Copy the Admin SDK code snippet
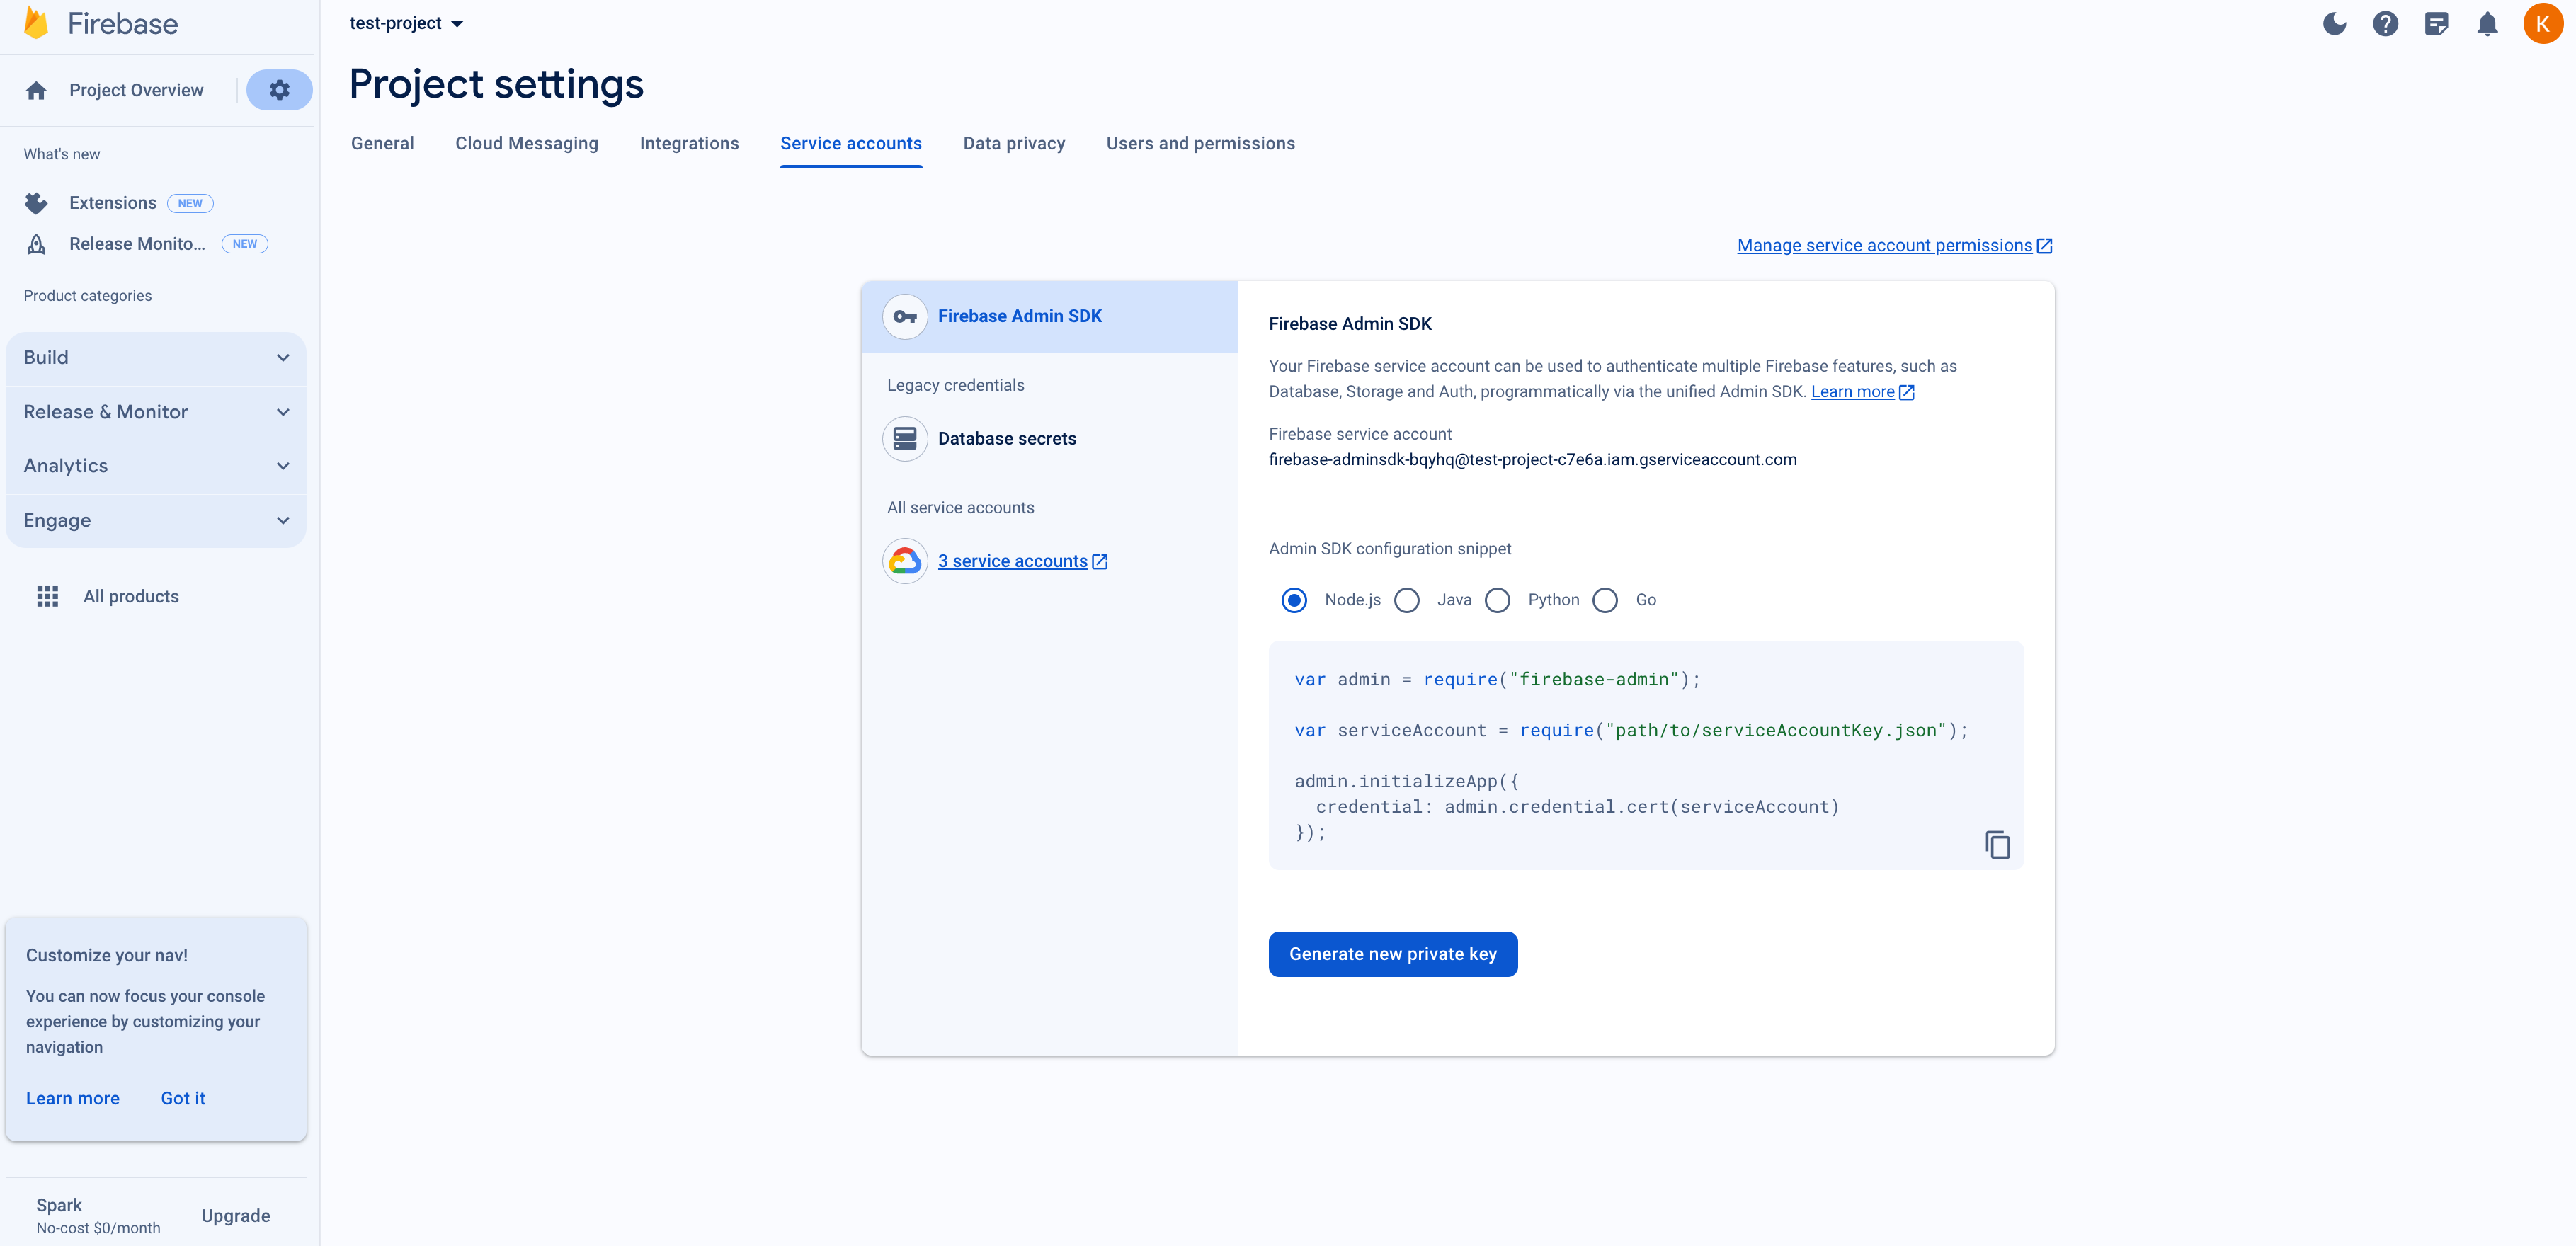The image size is (2576, 1246). 1997,844
